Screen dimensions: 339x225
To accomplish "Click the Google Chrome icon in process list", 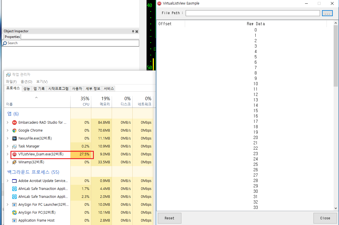I will click(14, 130).
